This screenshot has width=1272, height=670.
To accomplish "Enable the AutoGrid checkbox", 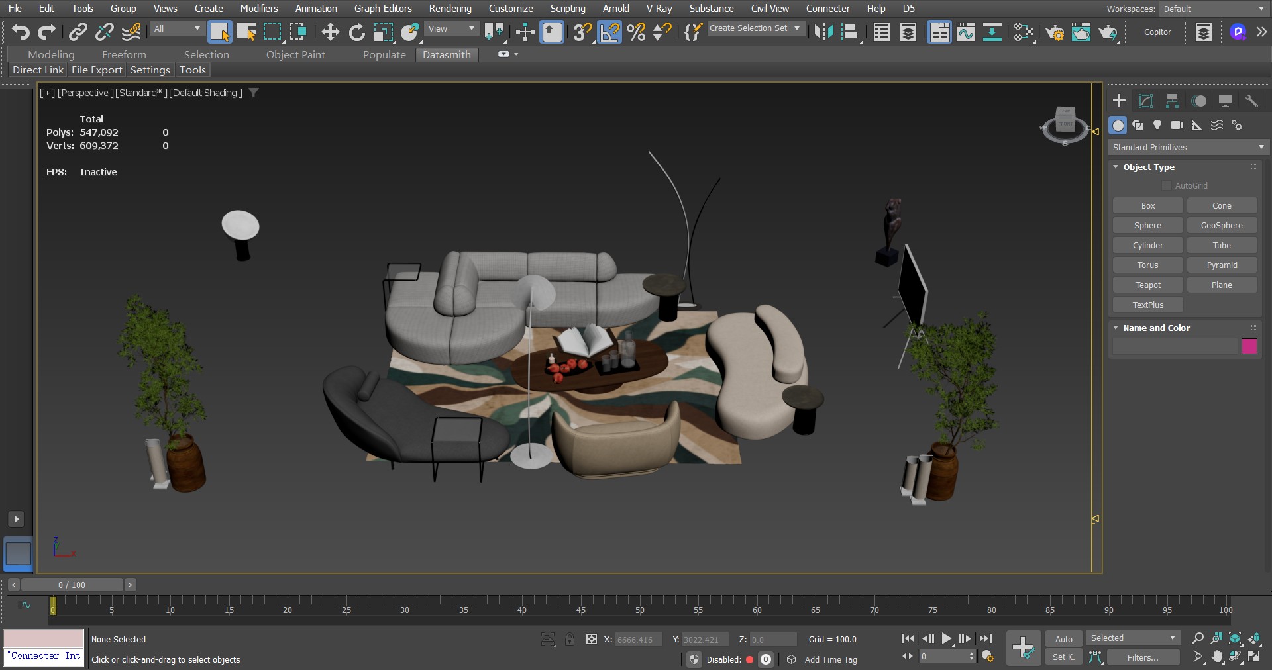I will tap(1167, 186).
